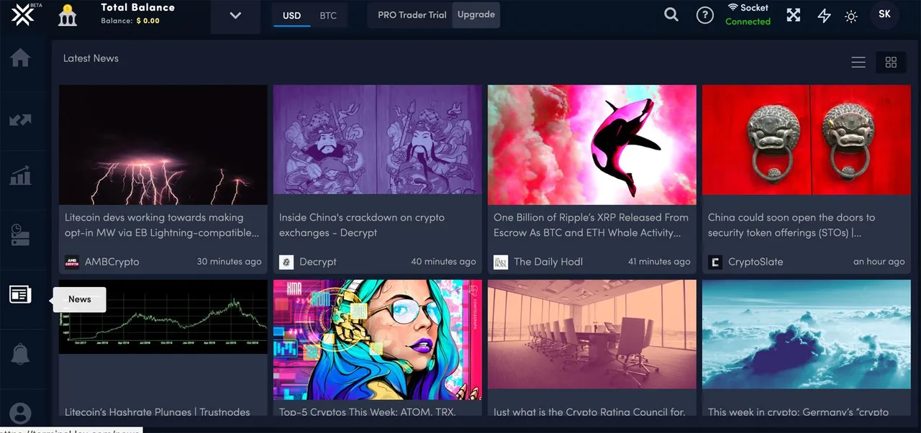The image size is (921, 433).
Task: Open 'Inside China's crackdown on crypto' headline
Action: point(362,225)
